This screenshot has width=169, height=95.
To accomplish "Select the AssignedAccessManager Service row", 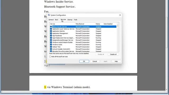I will 83,40.
